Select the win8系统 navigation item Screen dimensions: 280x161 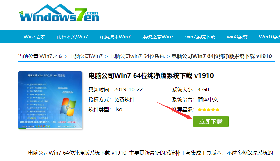point(237,37)
